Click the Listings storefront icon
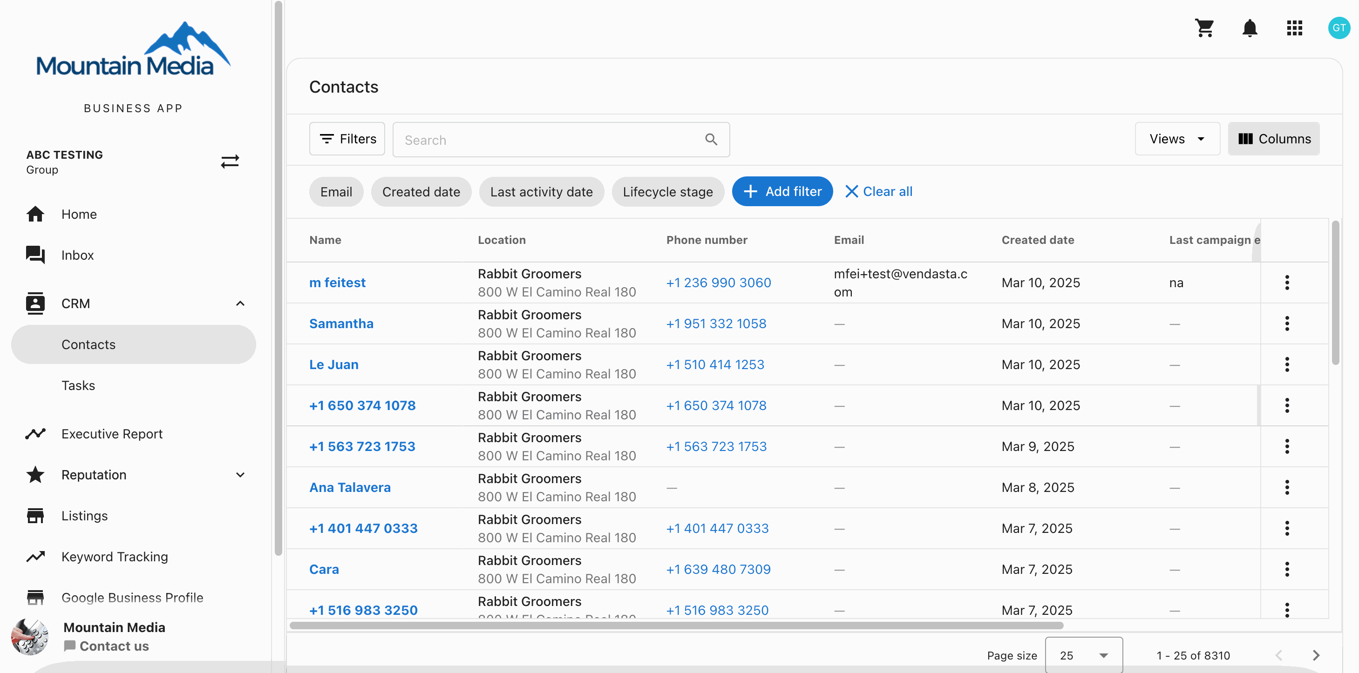 click(35, 515)
